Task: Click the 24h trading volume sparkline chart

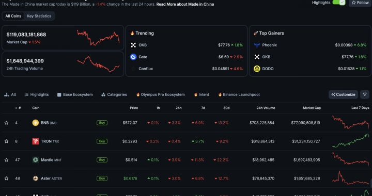Action: click(x=98, y=64)
